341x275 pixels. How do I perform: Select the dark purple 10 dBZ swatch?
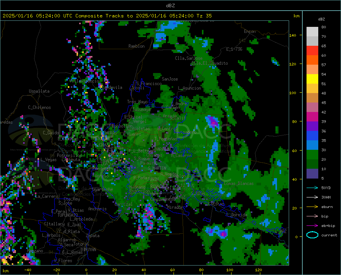coord(312,174)
